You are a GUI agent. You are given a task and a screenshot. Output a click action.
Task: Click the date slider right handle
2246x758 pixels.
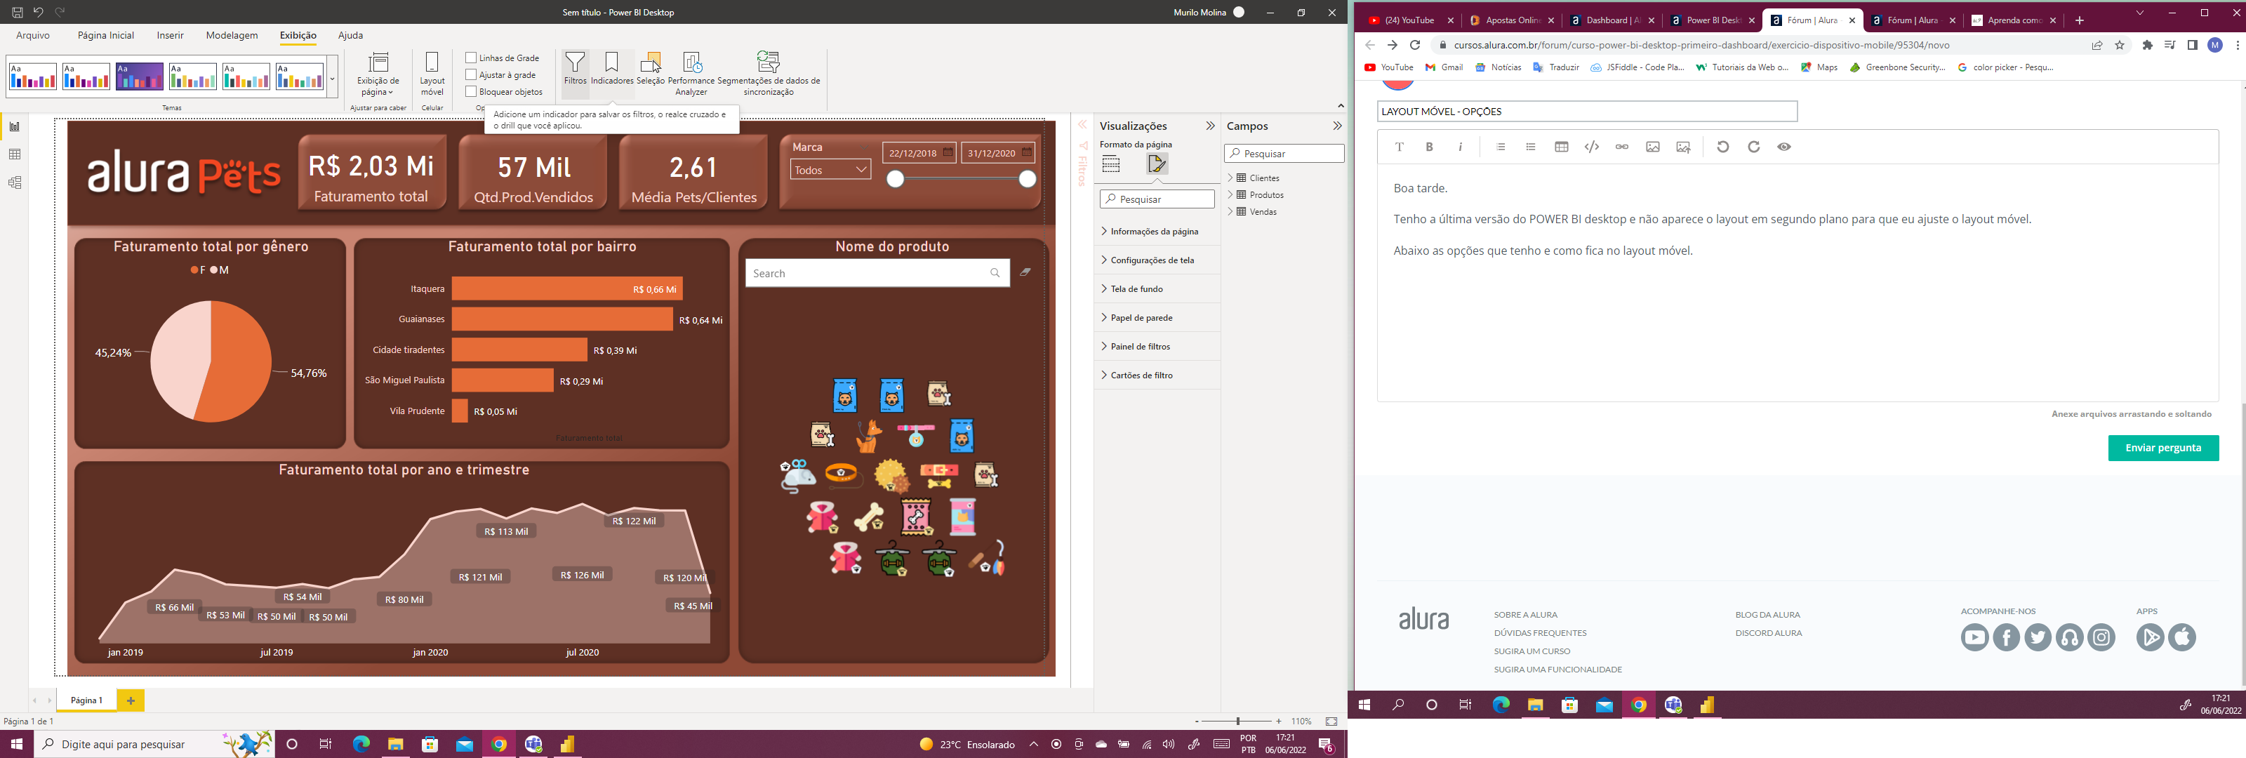click(1027, 179)
